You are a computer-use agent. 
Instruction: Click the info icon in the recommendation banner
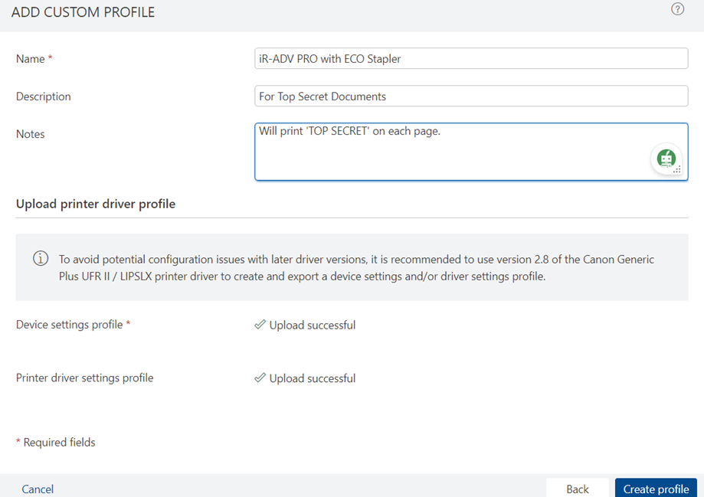pos(41,259)
